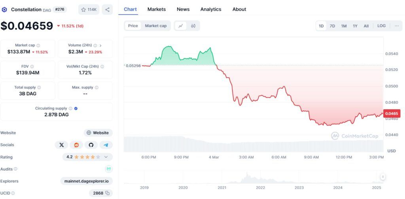This screenshot has width=405, height=199.
Task: Select the Price chart toggle
Action: [x=133, y=26]
